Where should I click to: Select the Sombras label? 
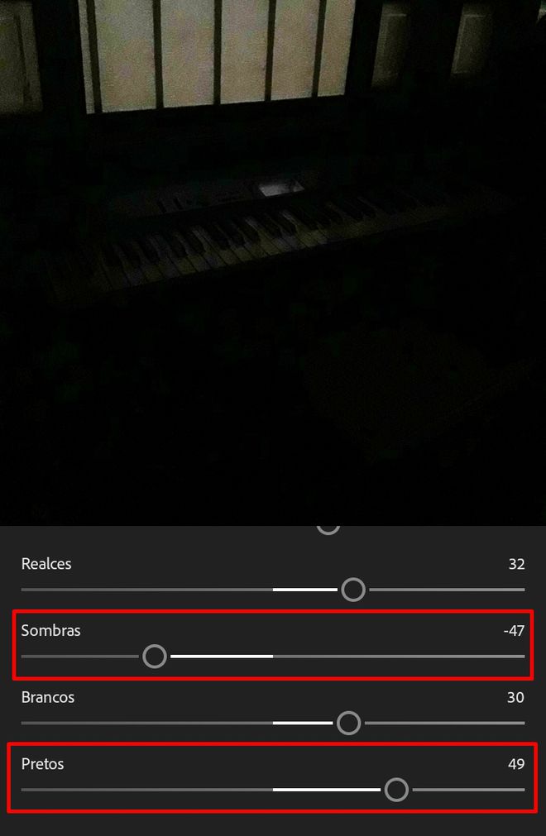(x=50, y=631)
